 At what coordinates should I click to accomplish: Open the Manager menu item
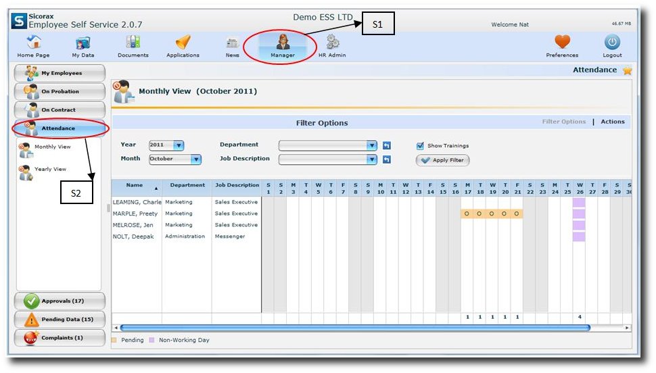[x=282, y=46]
